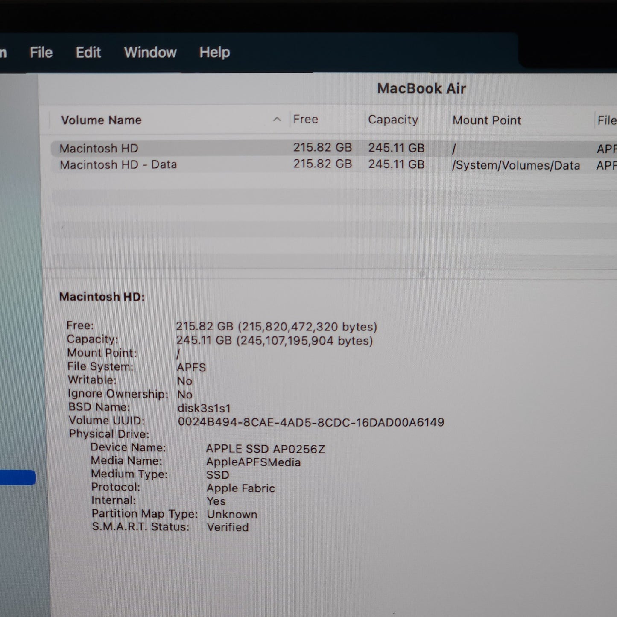
Task: Click the MacBook Air window title
Action: tap(422, 88)
